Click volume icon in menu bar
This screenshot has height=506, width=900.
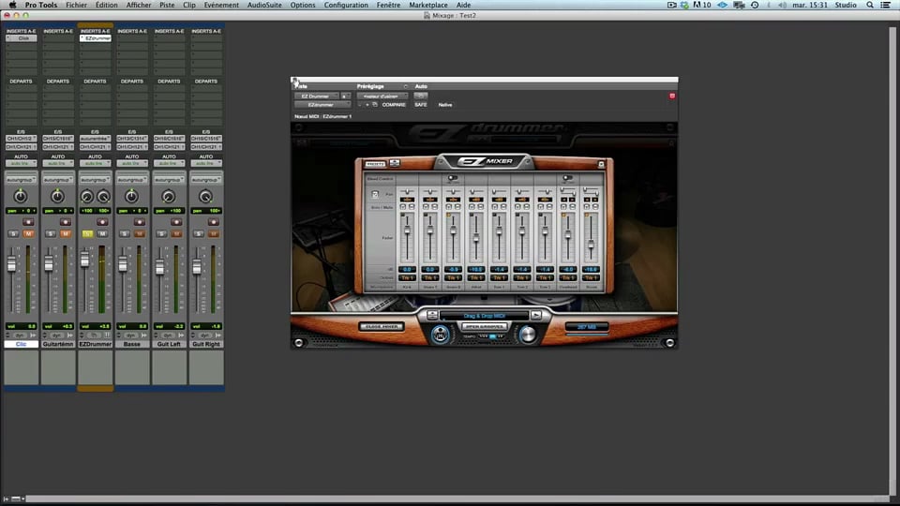tap(782, 5)
